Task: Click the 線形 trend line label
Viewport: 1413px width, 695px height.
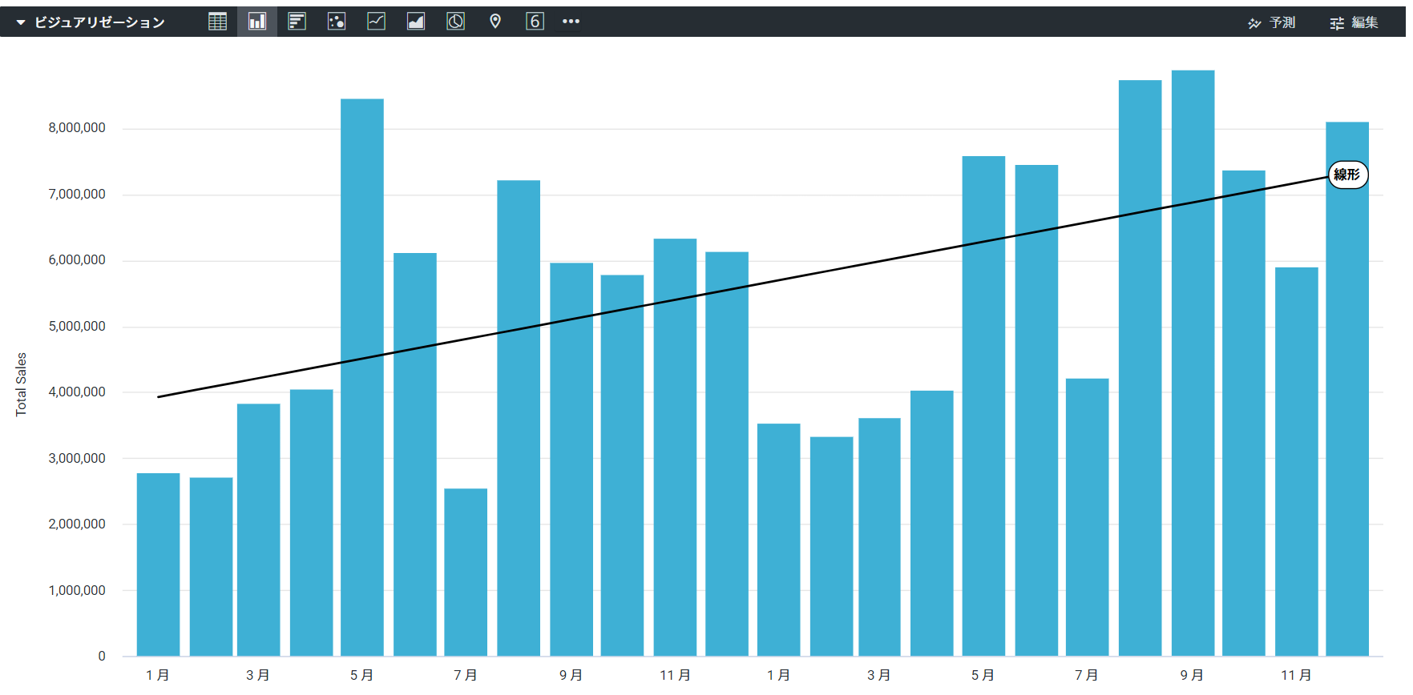Action: (x=1347, y=175)
